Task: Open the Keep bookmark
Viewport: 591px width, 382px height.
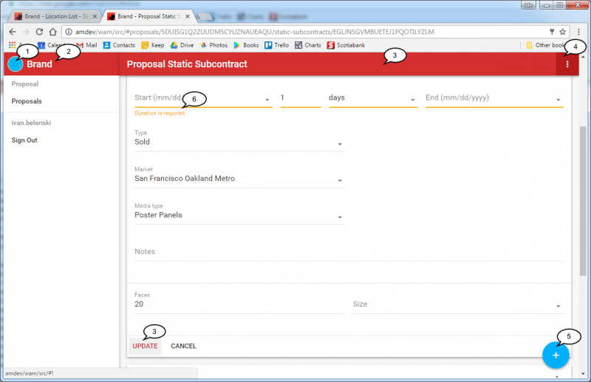Action: tap(154, 45)
